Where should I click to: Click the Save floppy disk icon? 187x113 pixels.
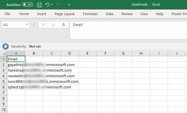point(39,5)
